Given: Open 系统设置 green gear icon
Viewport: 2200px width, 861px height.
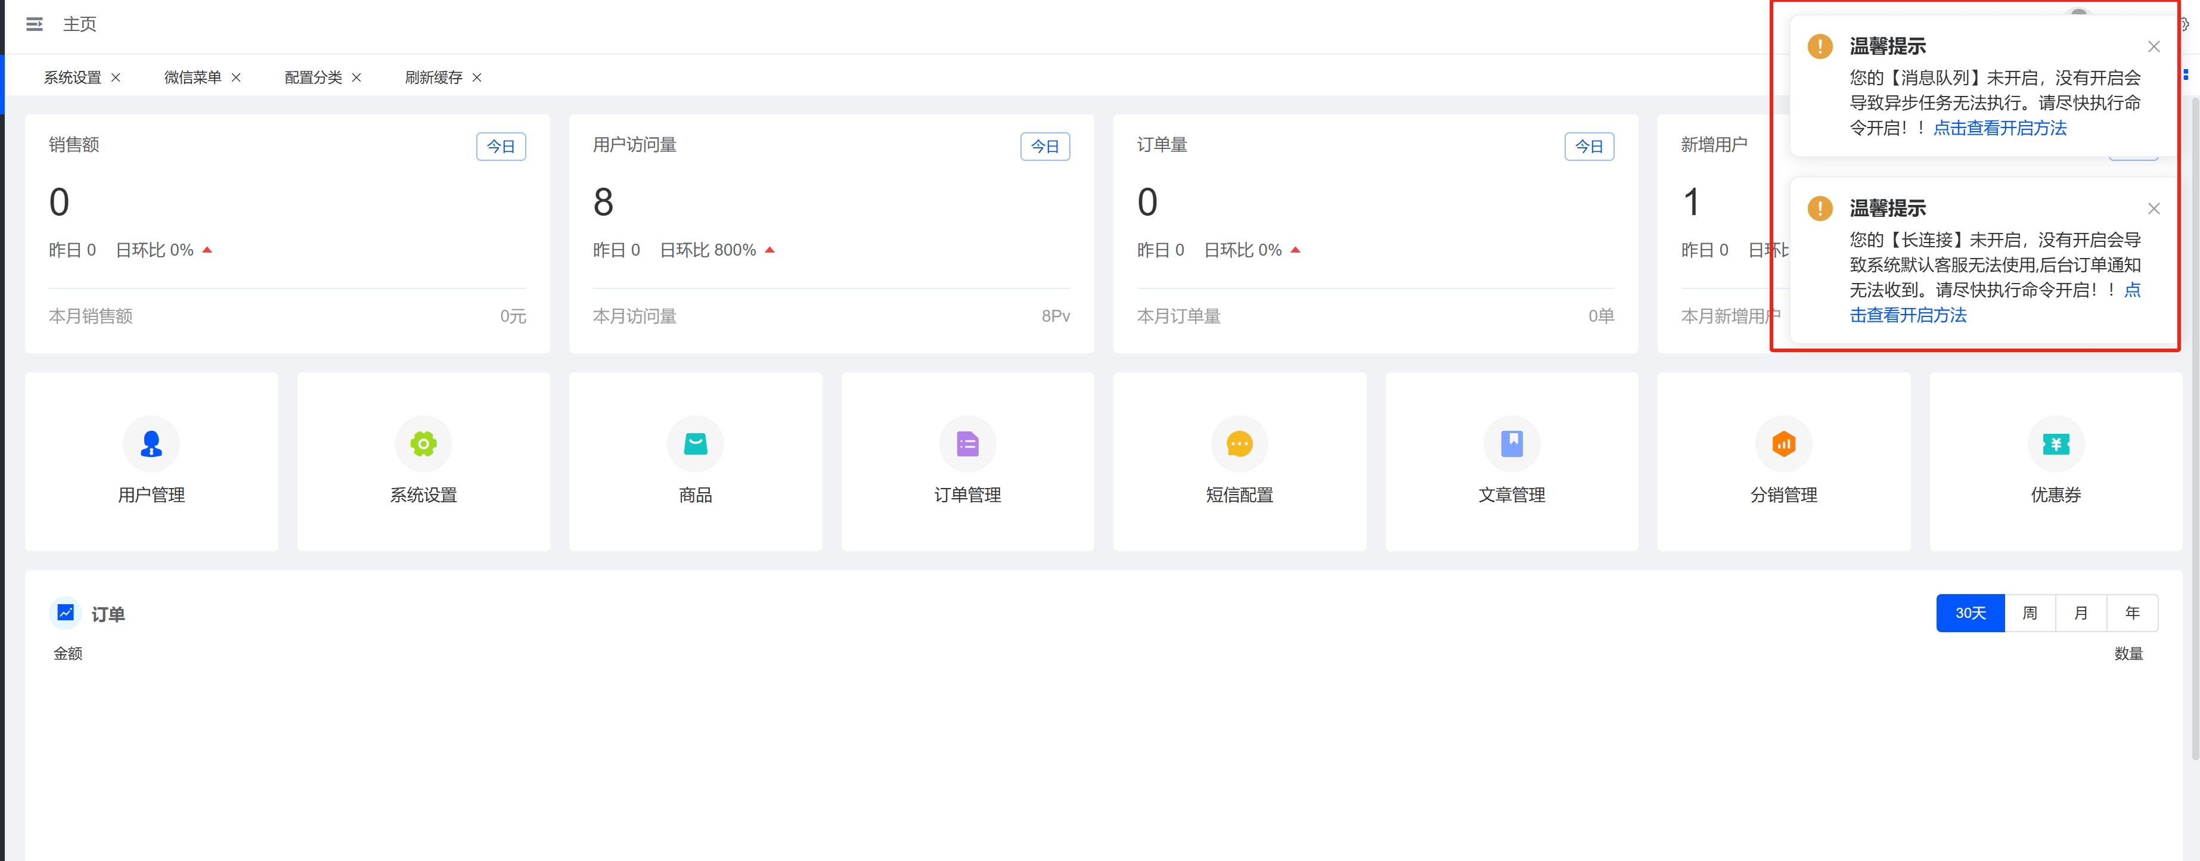Looking at the screenshot, I should (x=424, y=443).
